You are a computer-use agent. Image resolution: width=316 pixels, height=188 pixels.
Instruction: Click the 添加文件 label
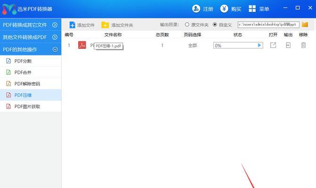(86, 25)
